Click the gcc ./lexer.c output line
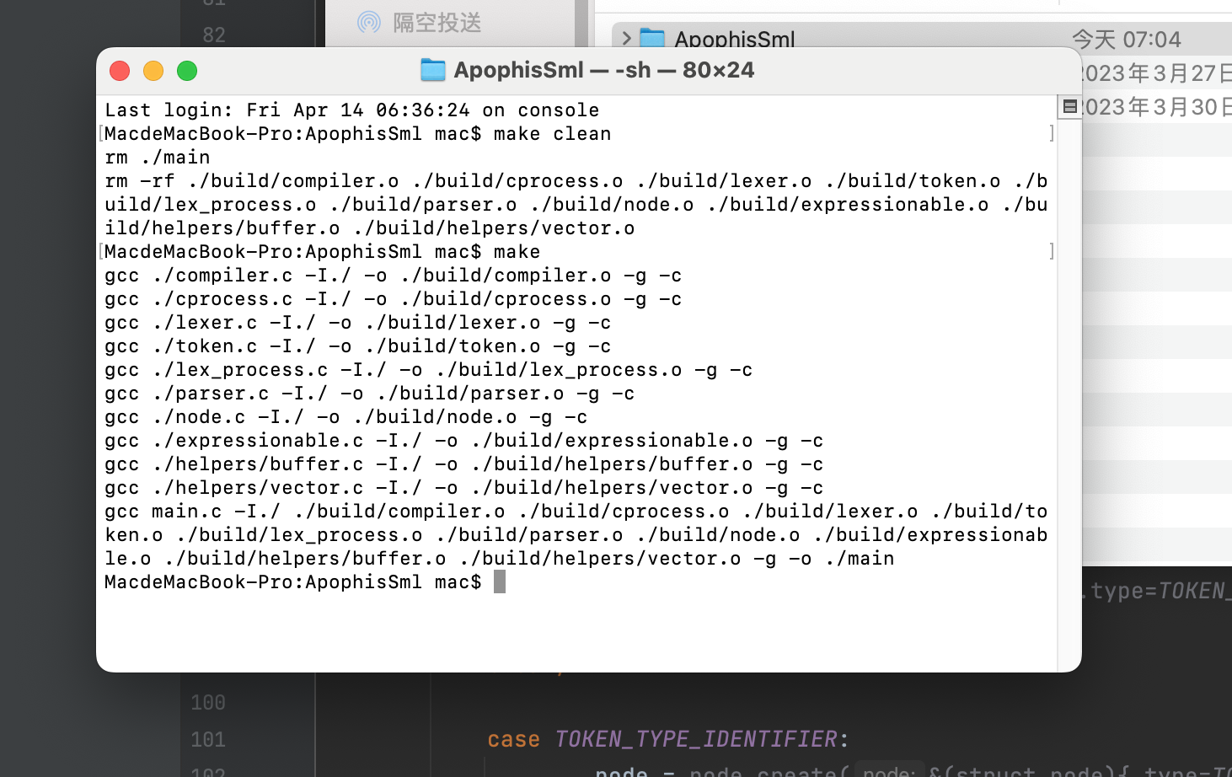 pyautogui.click(x=358, y=322)
